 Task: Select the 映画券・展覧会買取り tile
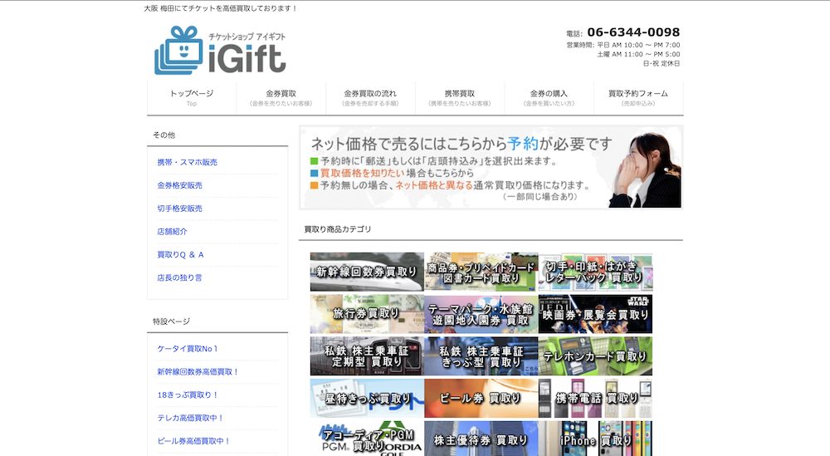pos(595,314)
